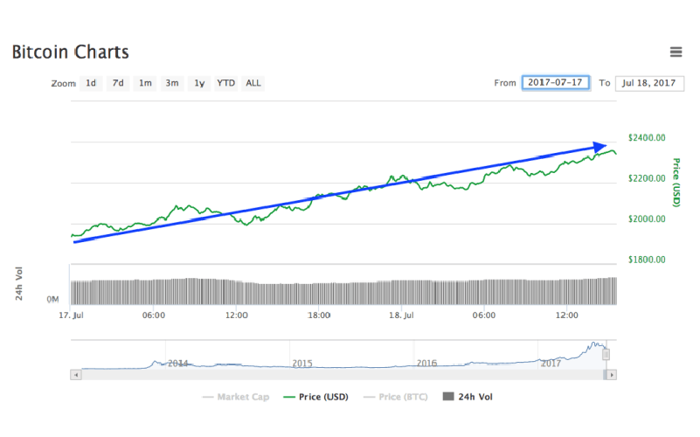This screenshot has height=437, width=700.
Task: Select the ALL zoom range
Action: (253, 83)
